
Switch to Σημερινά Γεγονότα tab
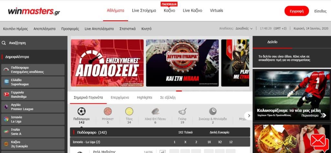tap(88, 98)
